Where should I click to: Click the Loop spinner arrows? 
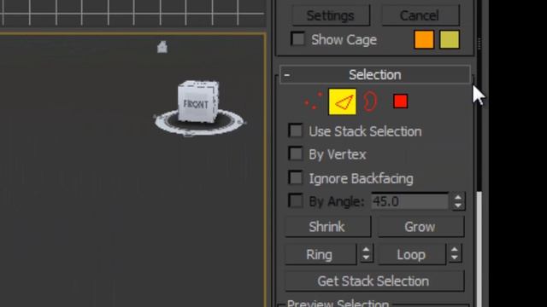click(455, 254)
